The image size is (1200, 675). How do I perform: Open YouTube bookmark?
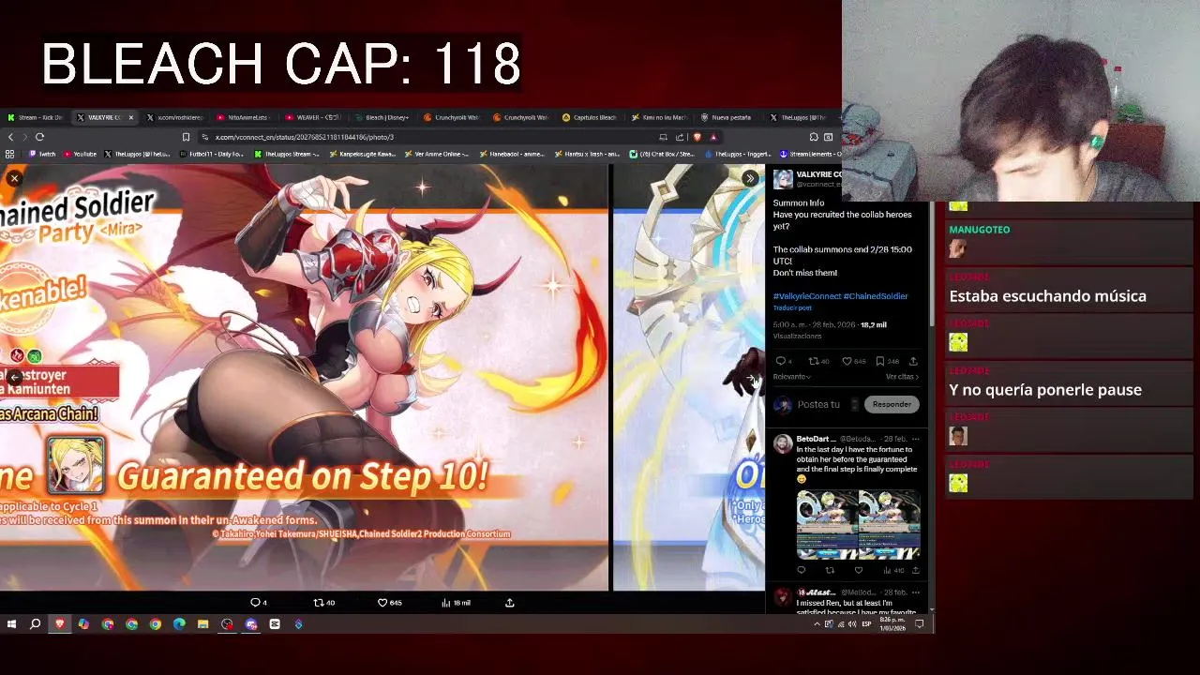coord(79,154)
